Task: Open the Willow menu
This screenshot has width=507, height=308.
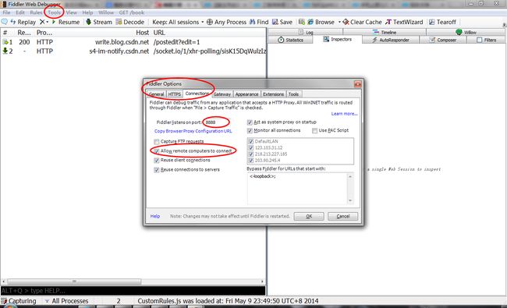Action: 106,12
